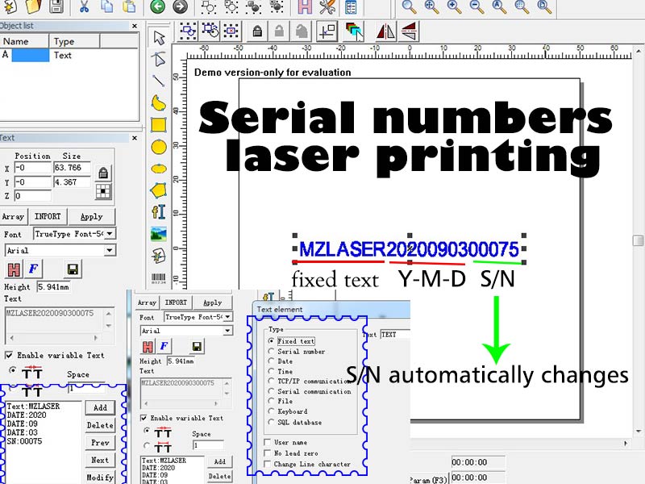This screenshot has height=484, width=645.
Task: Click the Next button
Action: [x=100, y=460]
